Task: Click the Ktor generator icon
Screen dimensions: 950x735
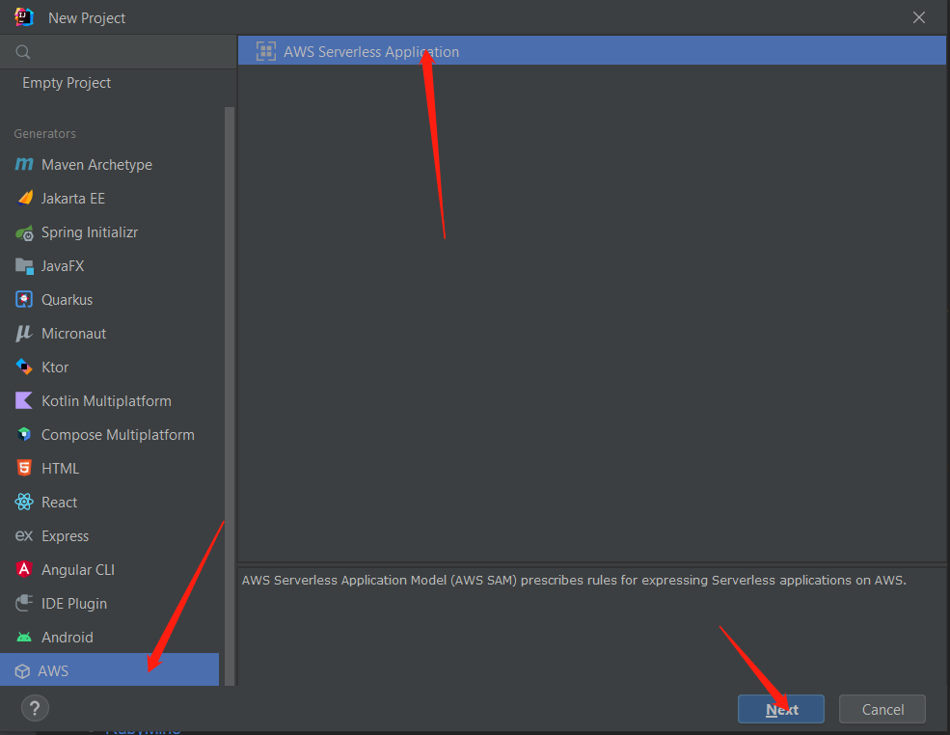Action: tap(24, 367)
